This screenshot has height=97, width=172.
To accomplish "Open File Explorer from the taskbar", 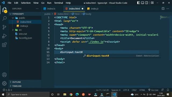I will tap(65, 95).
